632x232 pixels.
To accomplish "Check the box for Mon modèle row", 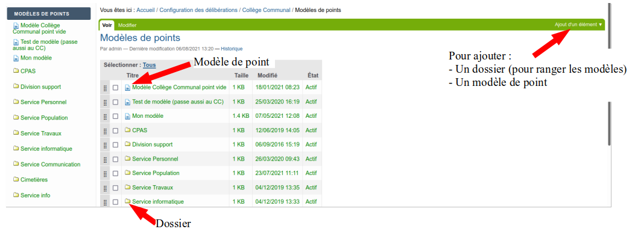I will coord(115,117).
